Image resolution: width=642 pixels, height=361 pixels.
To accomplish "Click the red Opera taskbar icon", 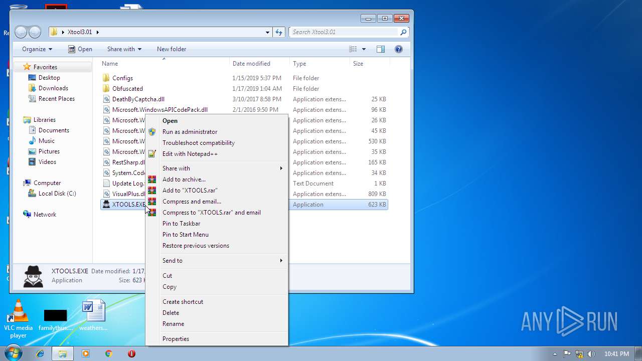I will (131, 353).
